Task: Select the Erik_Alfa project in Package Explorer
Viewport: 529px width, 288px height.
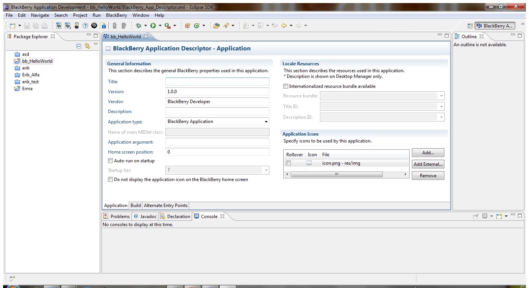Action: pos(27,75)
